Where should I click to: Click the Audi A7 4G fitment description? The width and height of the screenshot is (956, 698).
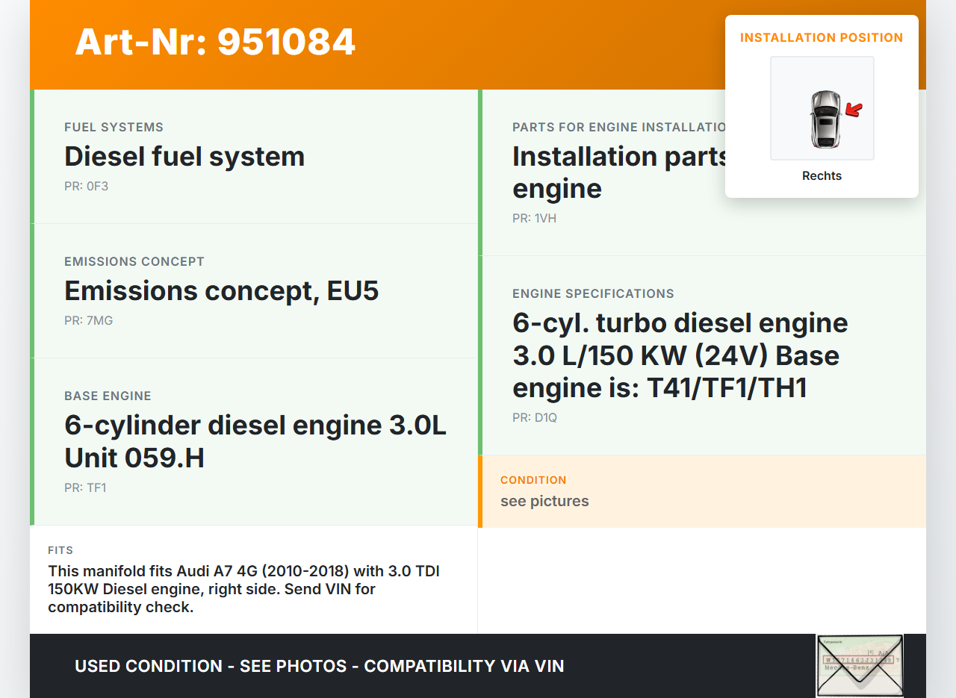click(243, 589)
